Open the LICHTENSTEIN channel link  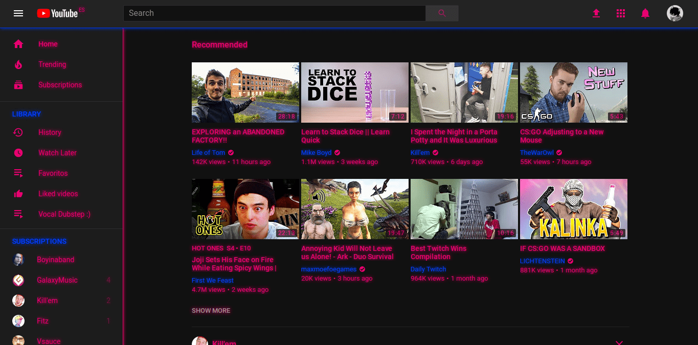(542, 261)
